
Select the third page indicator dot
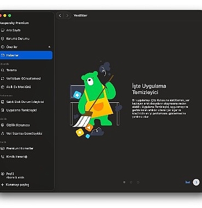138,182
